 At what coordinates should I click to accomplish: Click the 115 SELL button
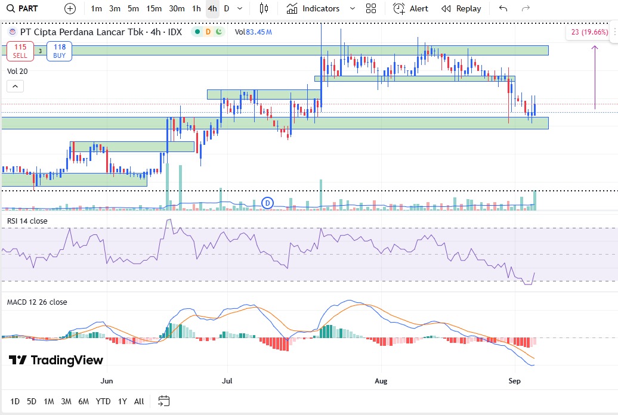pos(20,51)
